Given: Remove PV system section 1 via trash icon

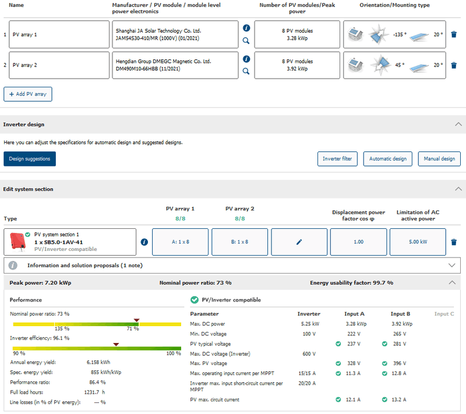Looking at the screenshot, I should (454, 242).
